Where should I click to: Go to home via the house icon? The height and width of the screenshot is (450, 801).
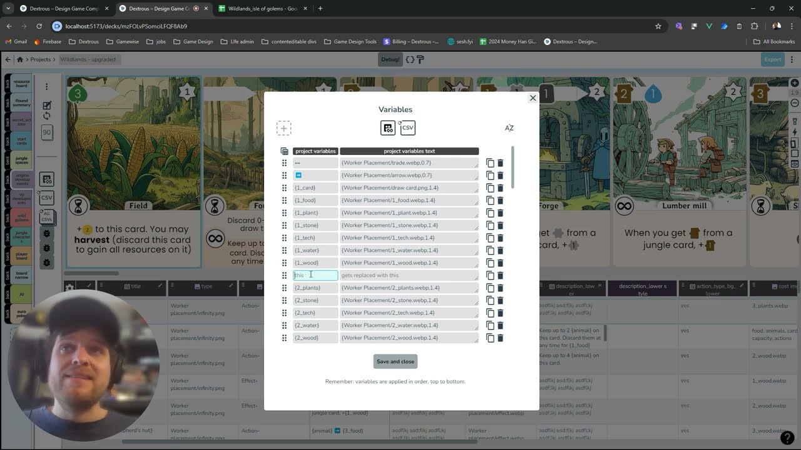point(20,59)
